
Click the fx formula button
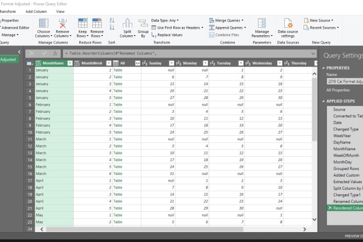(x=55, y=53)
